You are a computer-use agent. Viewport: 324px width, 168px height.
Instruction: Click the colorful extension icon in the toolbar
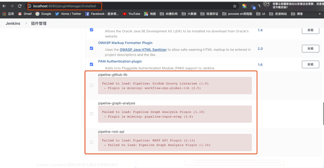(x=244, y=6)
